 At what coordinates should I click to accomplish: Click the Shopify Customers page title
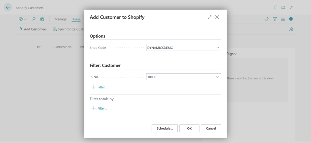30,8
